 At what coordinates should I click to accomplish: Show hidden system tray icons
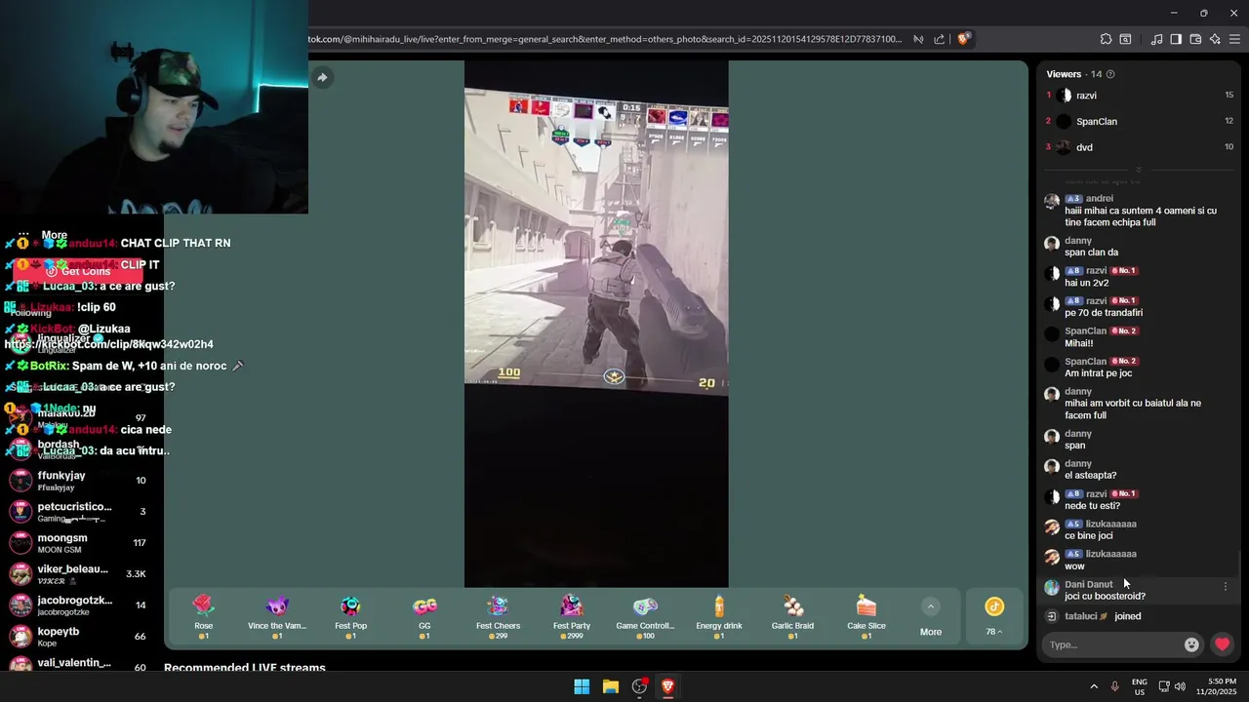coord(1093,686)
